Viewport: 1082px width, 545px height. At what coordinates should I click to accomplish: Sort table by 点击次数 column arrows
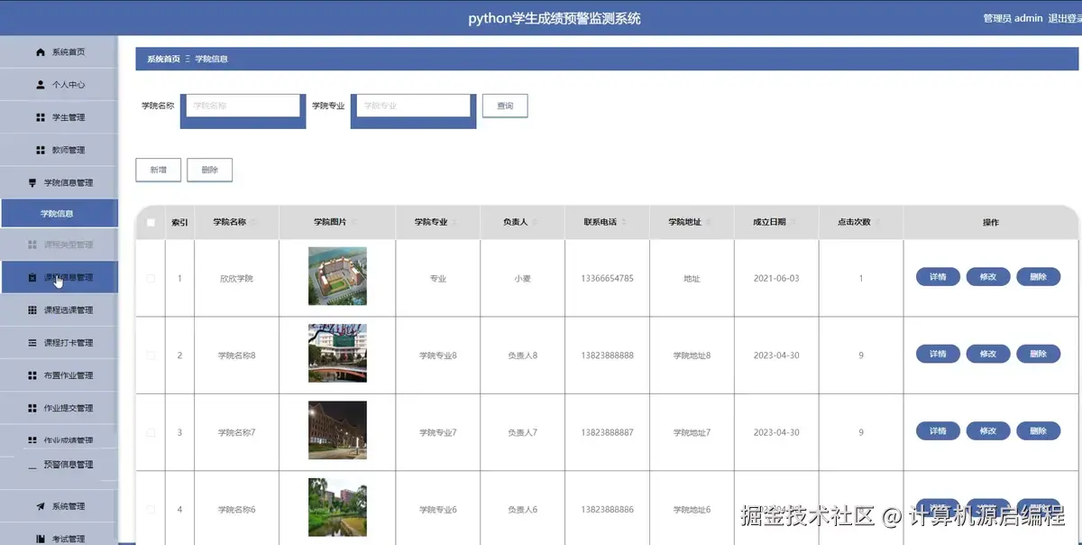coord(877,222)
